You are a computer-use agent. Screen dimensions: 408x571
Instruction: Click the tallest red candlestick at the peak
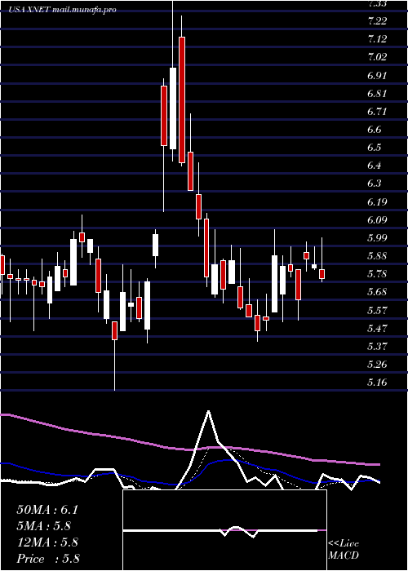click(x=182, y=100)
